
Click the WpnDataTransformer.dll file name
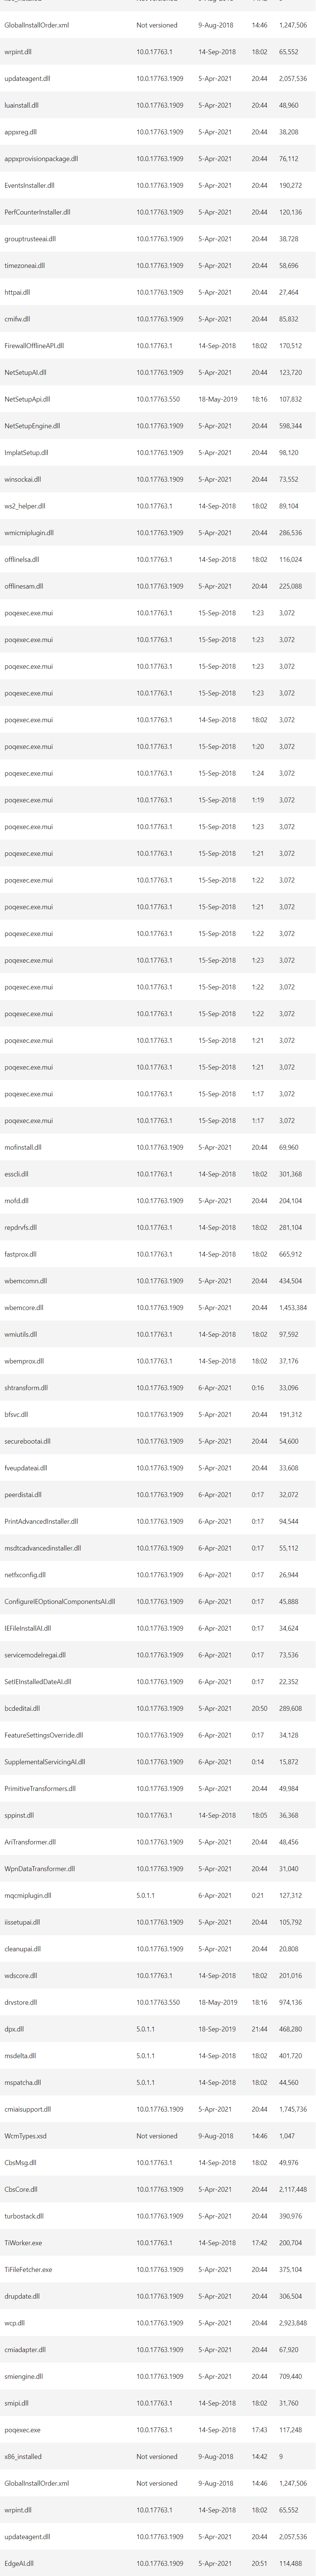pos(39,1869)
